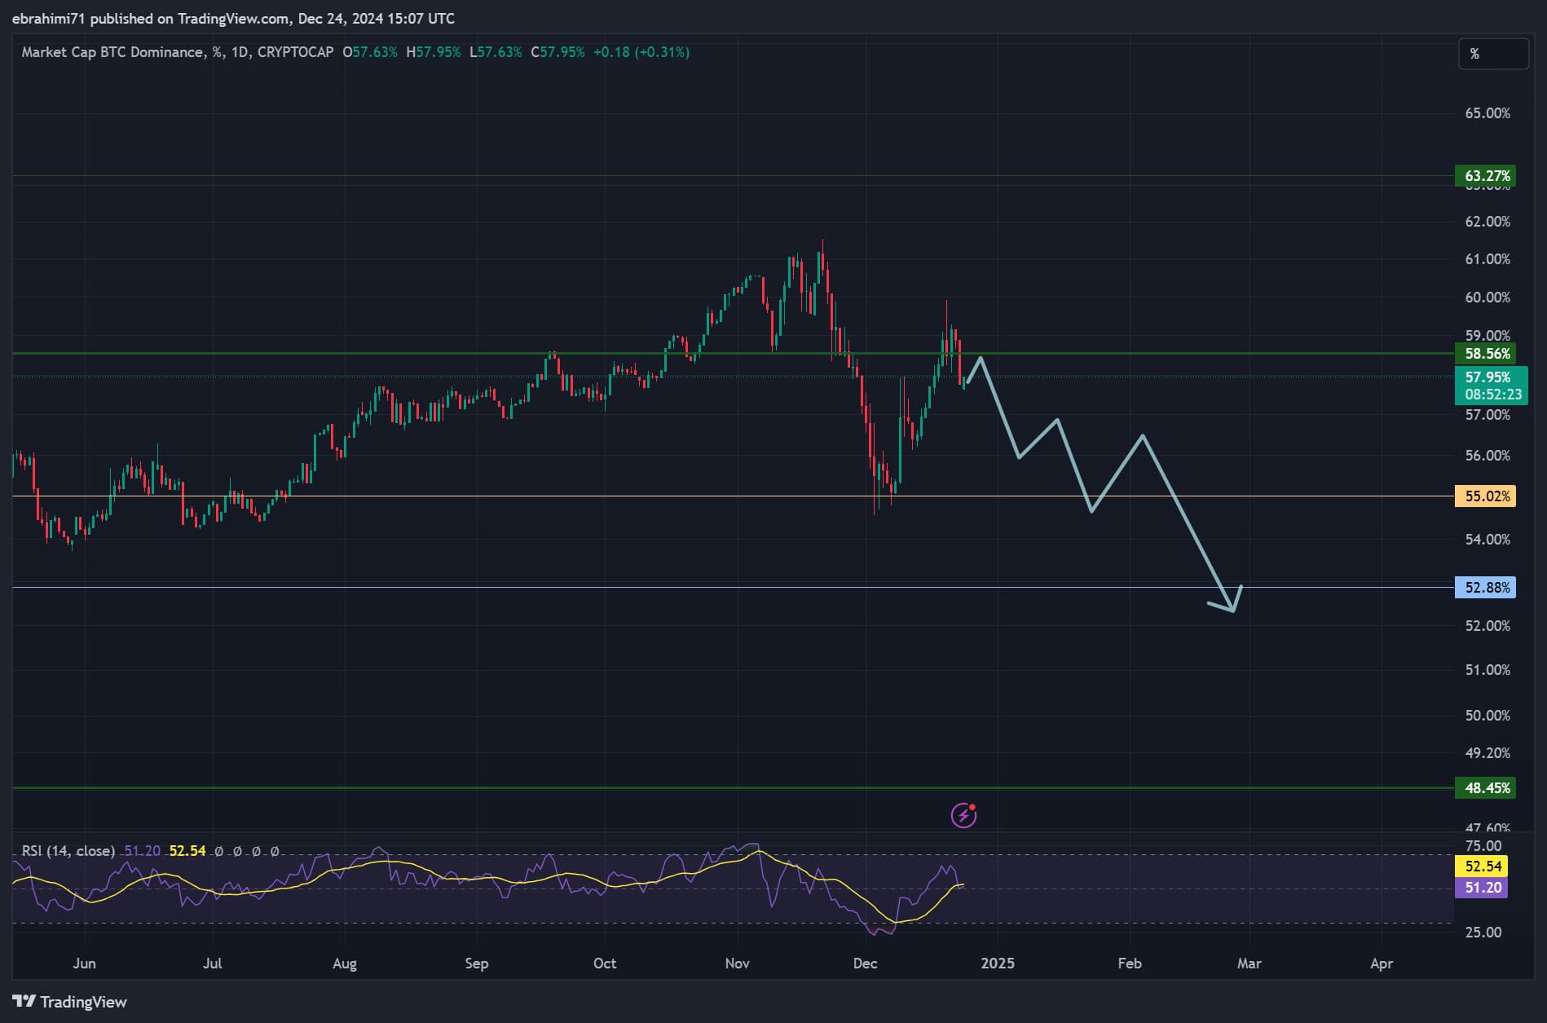Select the green 48.45% support label
1547x1023 pixels.
click(x=1487, y=788)
